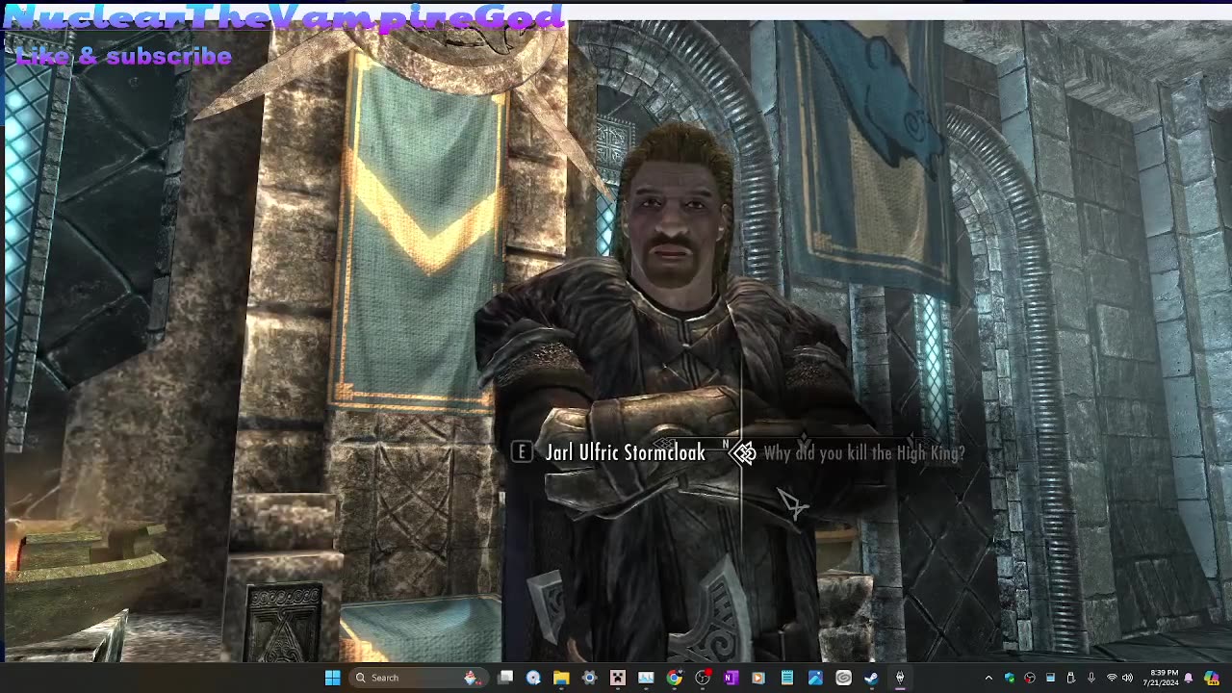
Task: Click the taskbar Search box
Action: (419, 678)
